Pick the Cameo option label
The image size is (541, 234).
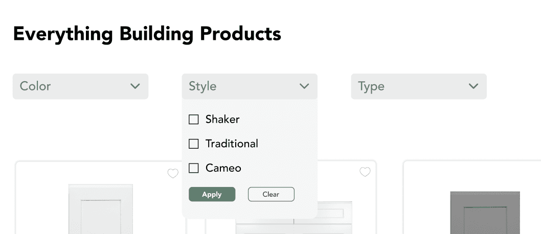(x=223, y=168)
